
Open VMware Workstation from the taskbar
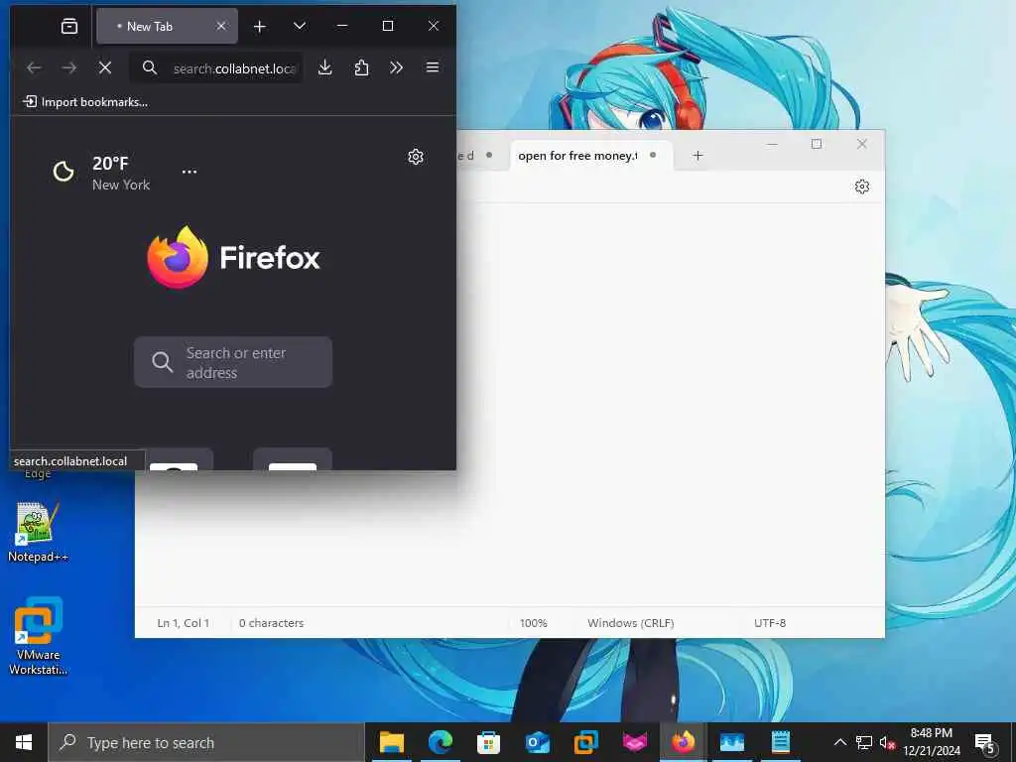[585, 742]
